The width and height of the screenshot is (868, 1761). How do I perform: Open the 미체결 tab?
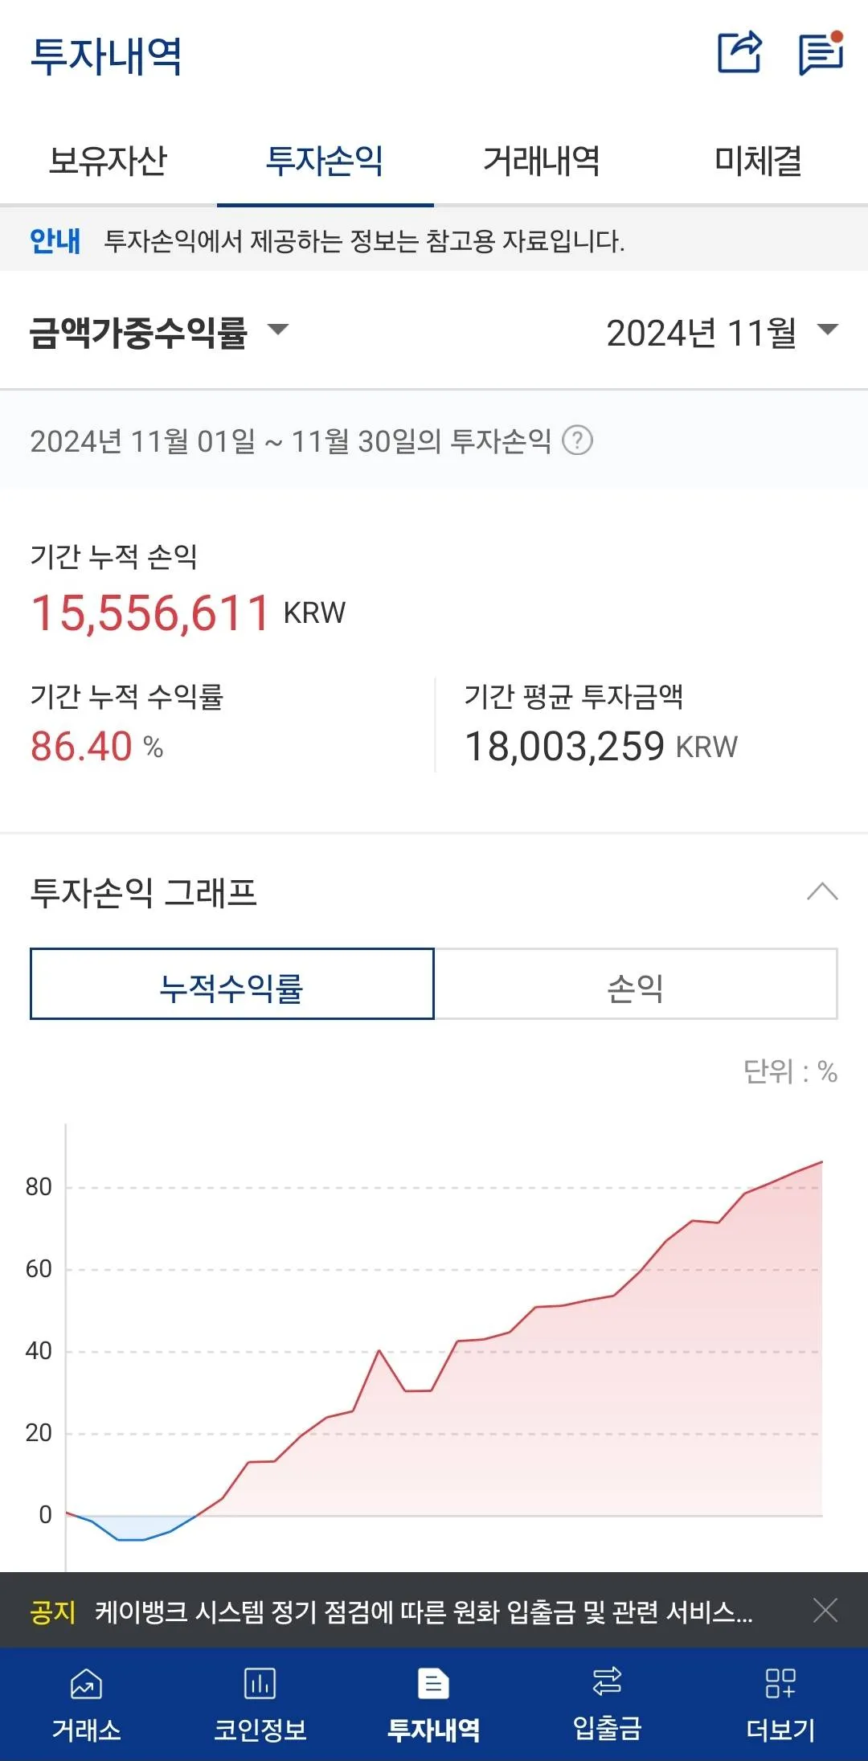758,161
